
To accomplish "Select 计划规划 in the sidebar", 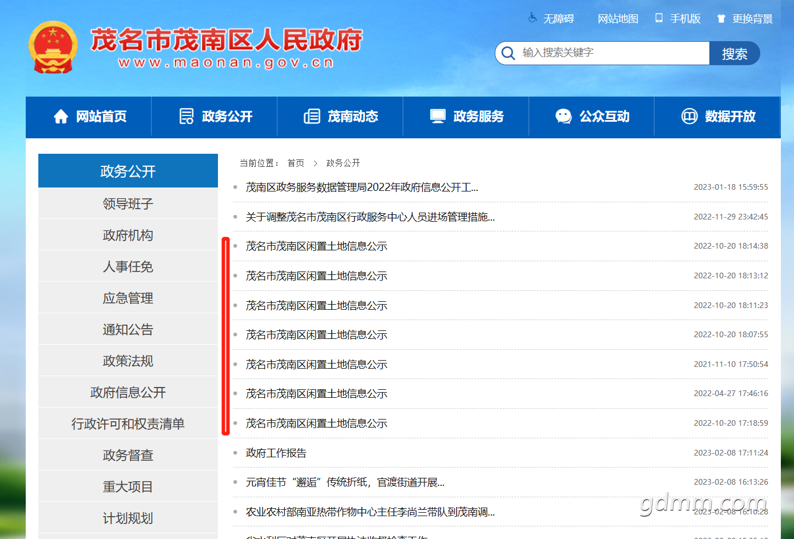I will tap(128, 518).
